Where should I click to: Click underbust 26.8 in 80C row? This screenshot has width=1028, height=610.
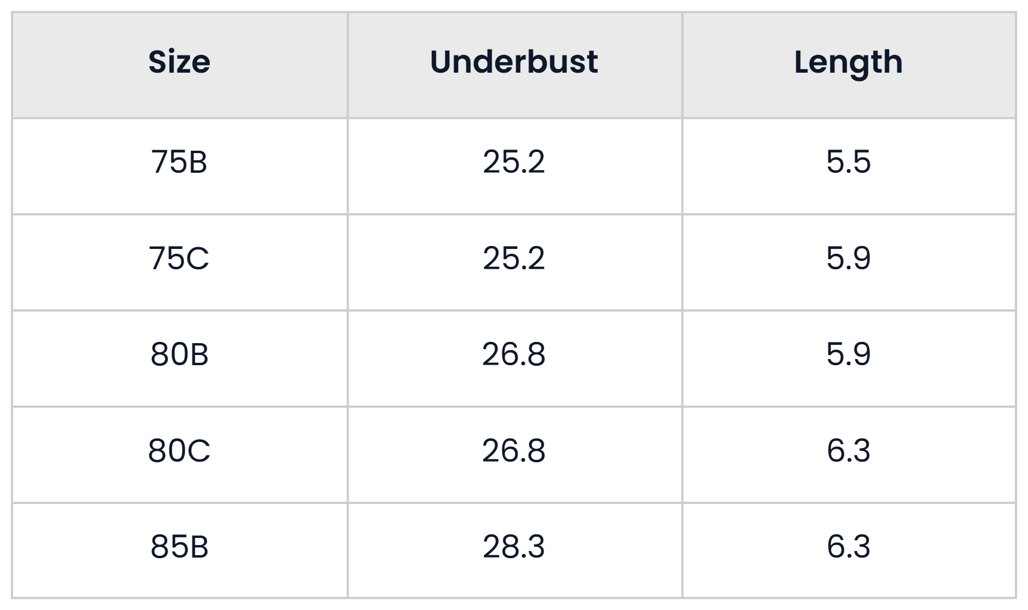[x=514, y=450]
